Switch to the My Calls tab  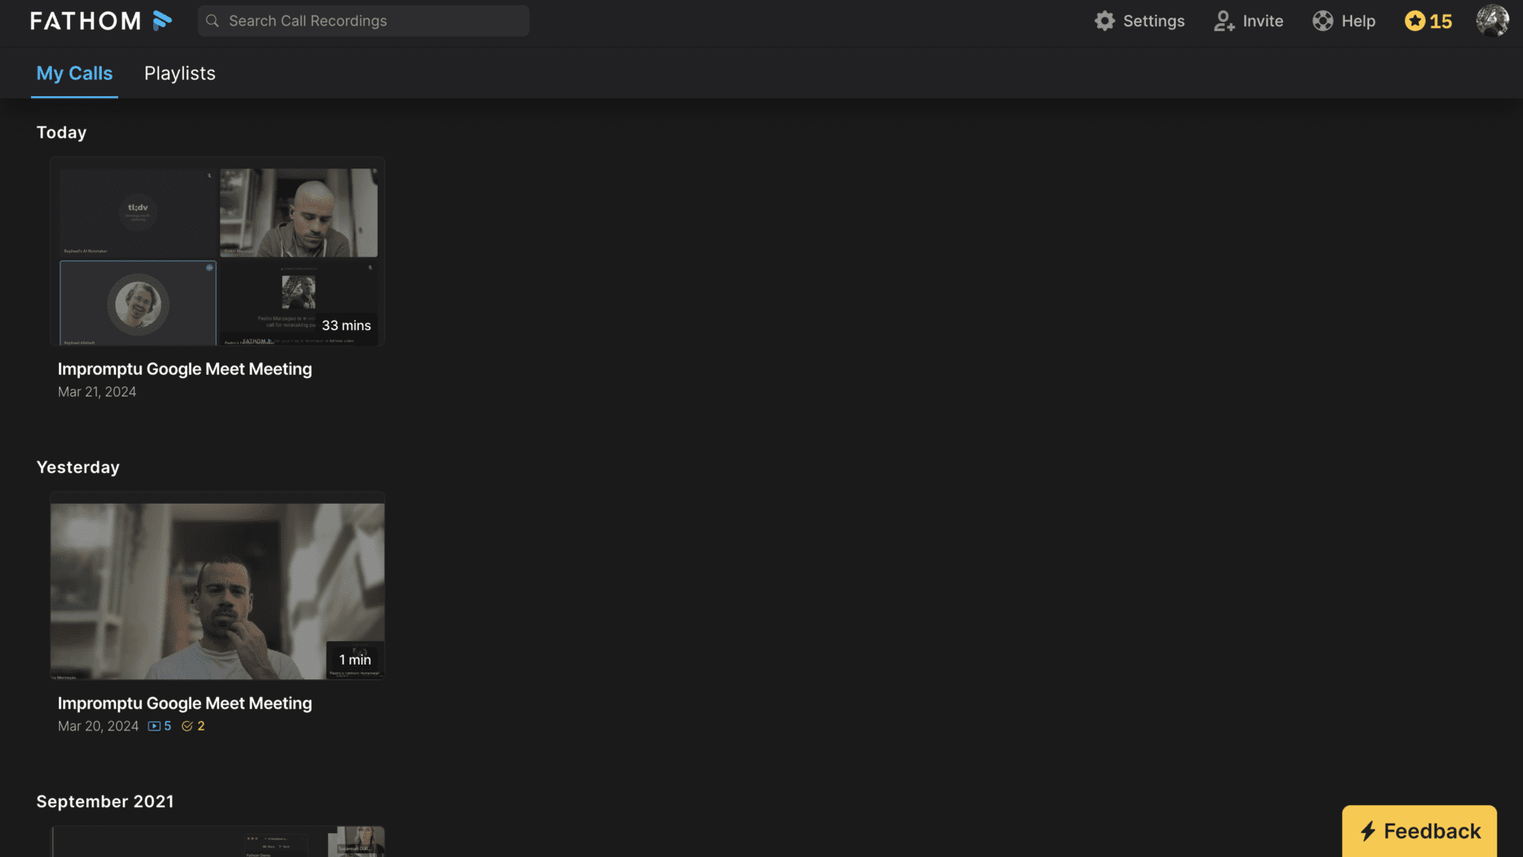75,74
